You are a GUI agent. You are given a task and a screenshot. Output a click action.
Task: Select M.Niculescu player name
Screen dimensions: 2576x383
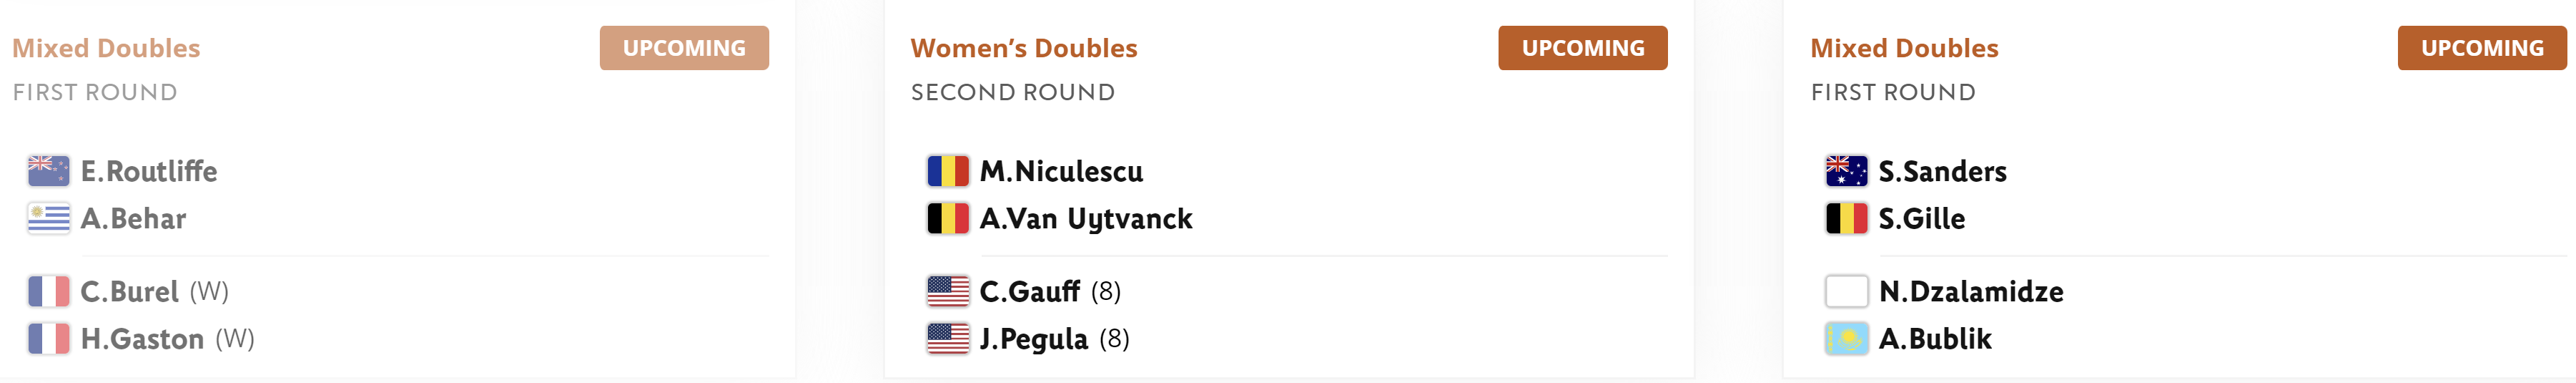tap(1061, 171)
